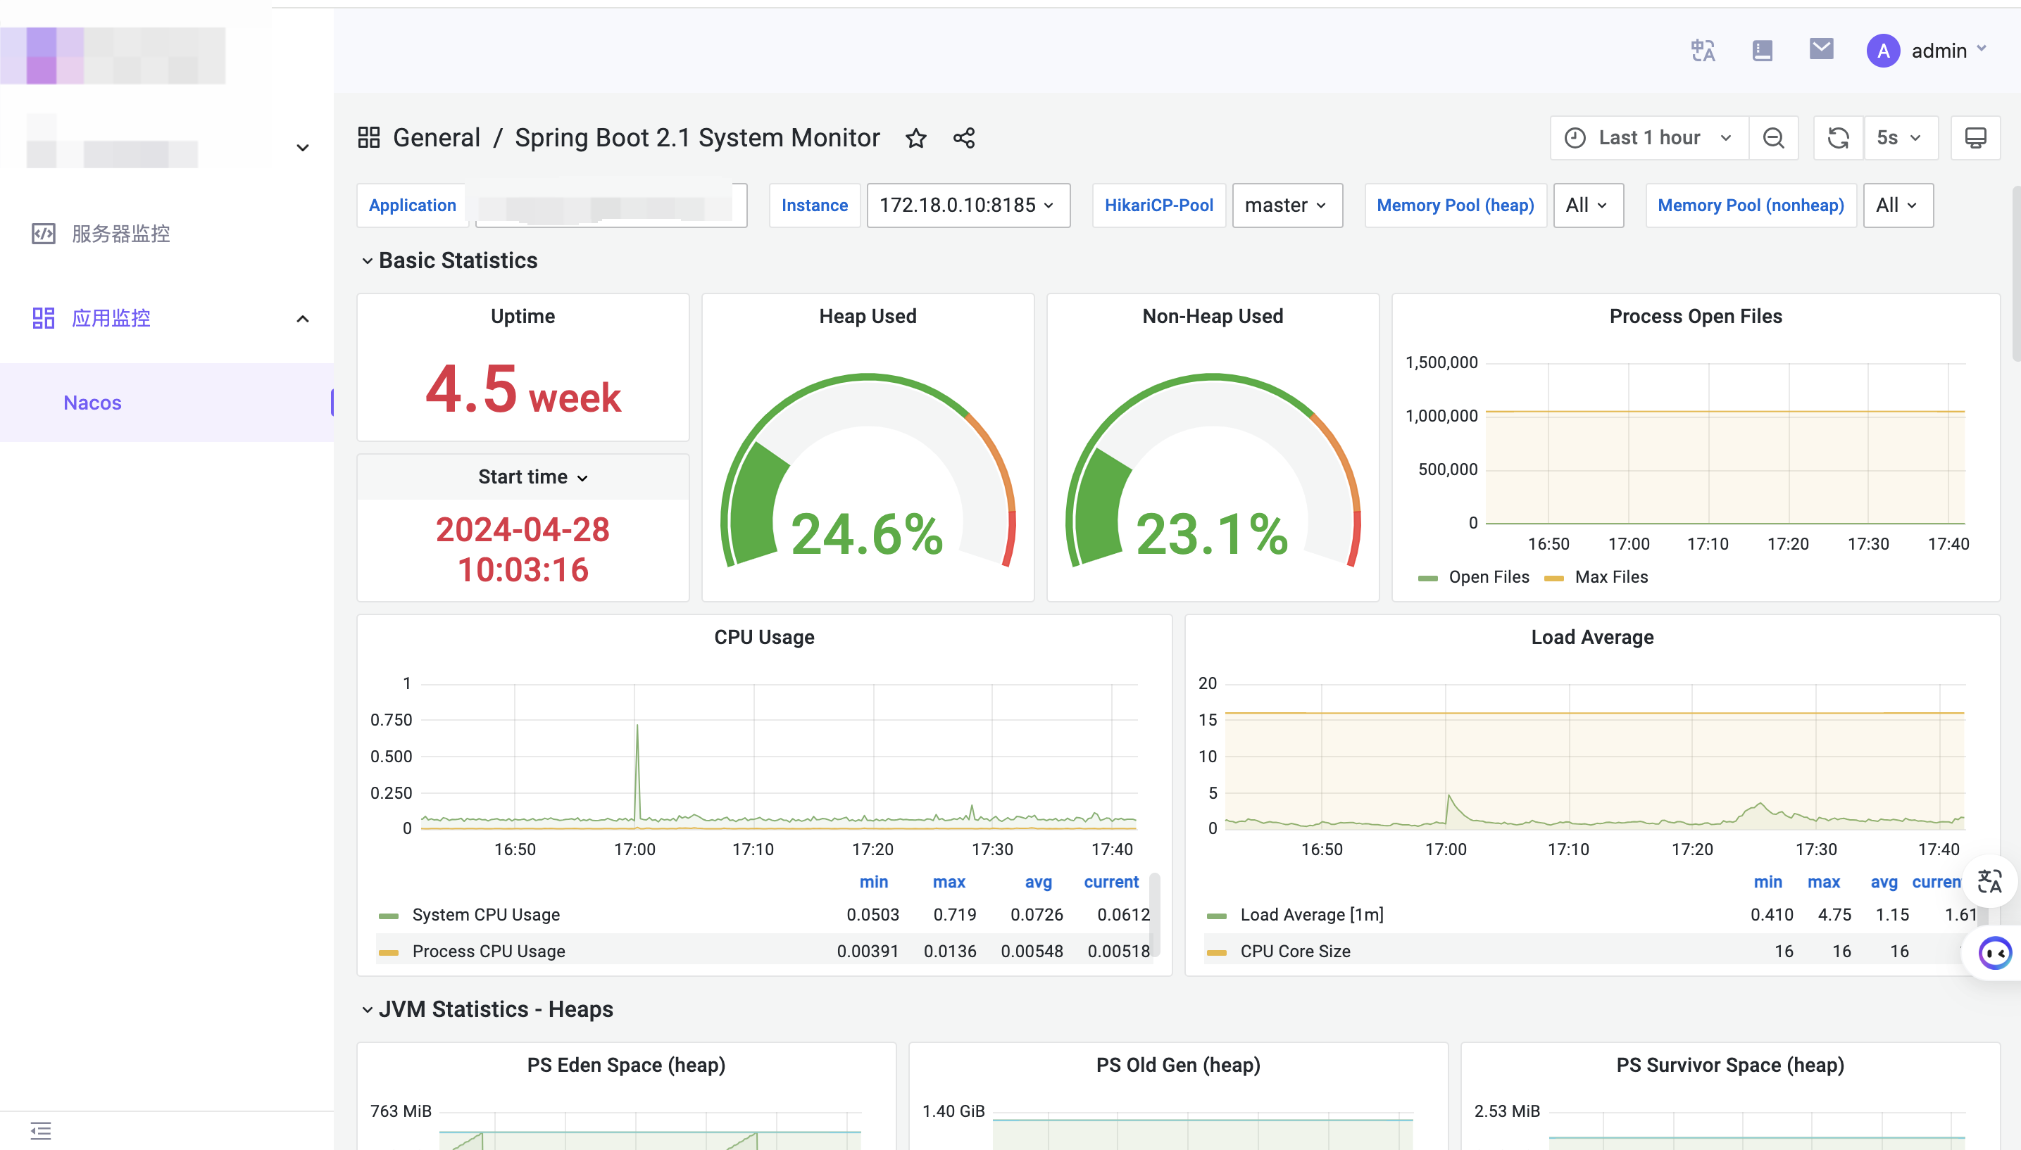The height and width of the screenshot is (1150, 2021).
Task: Click the dashboard grid icon beside General
Action: (x=369, y=137)
